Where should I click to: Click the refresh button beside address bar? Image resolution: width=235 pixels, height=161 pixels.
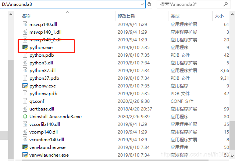pos(149,4)
